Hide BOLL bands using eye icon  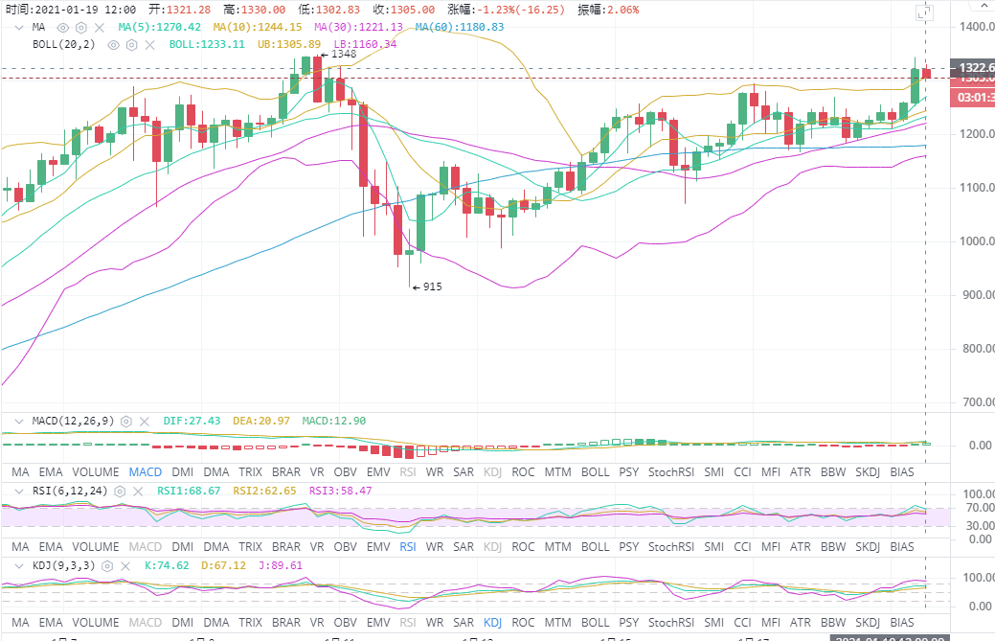(114, 45)
